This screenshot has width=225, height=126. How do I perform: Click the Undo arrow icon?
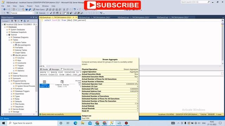click(x=75, y=9)
